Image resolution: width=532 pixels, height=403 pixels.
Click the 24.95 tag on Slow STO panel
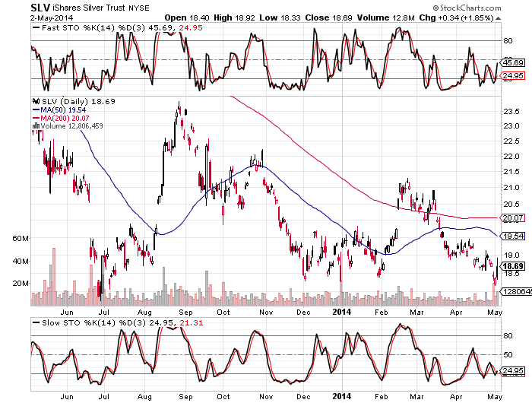[x=513, y=371]
